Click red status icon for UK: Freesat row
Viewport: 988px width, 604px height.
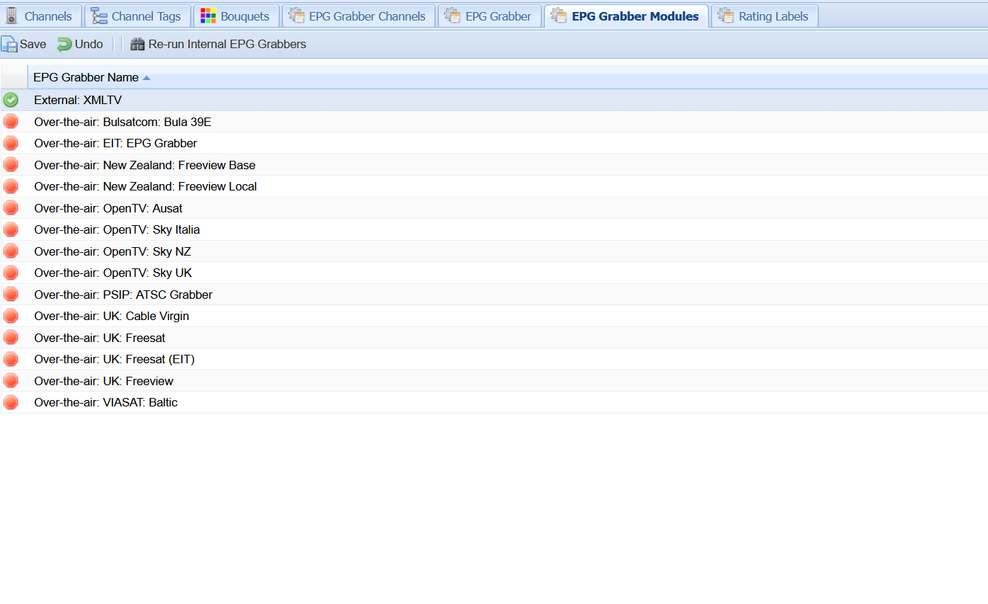click(11, 338)
